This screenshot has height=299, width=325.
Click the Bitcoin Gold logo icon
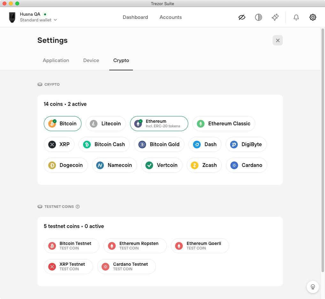click(142, 144)
